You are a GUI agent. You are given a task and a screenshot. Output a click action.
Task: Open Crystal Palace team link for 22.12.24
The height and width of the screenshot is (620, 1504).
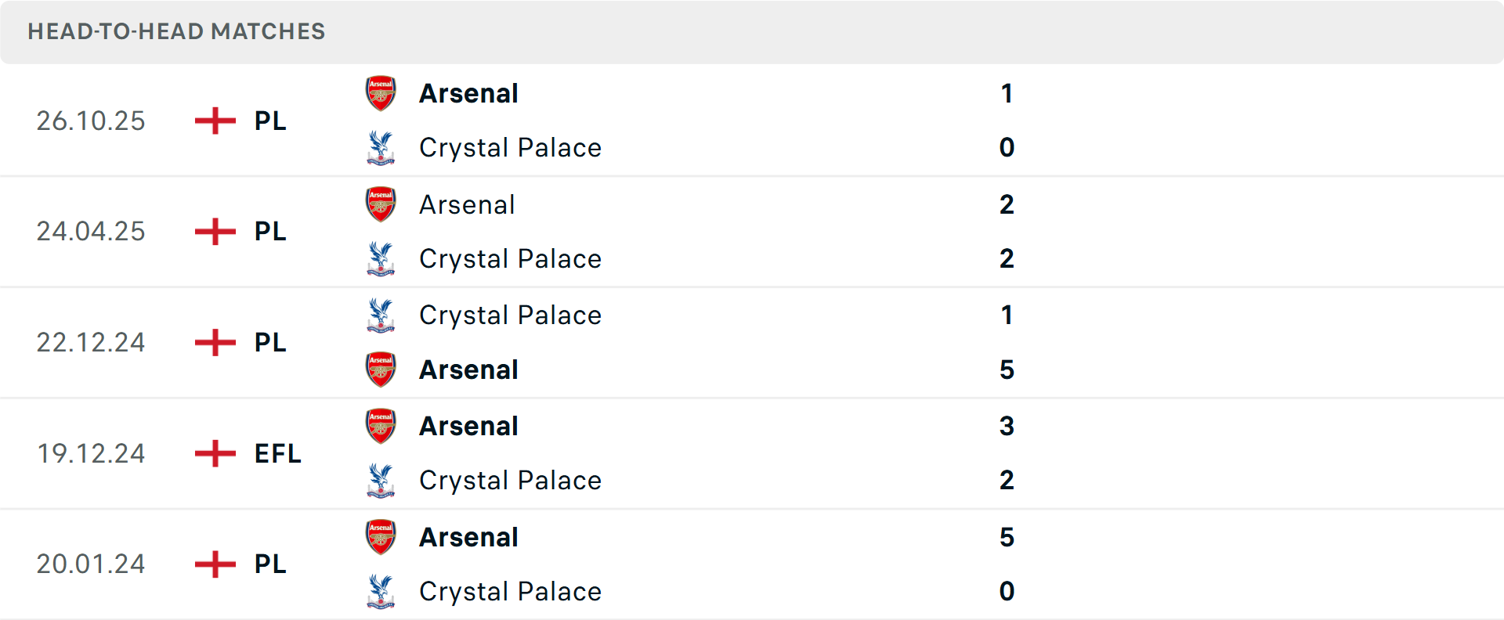510,315
